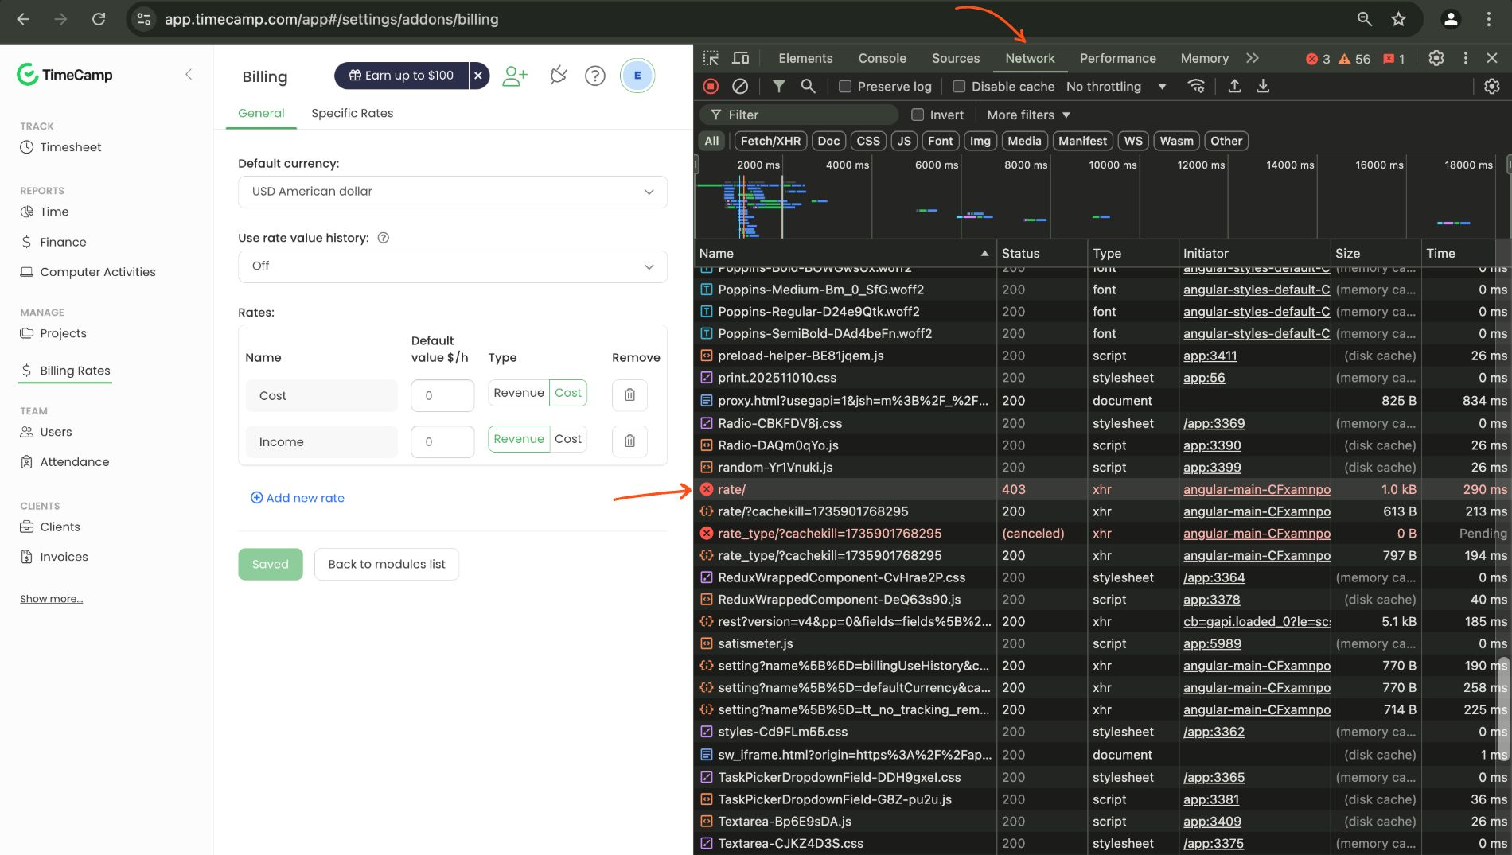Image resolution: width=1512 pixels, height=855 pixels.
Task: Click the export HAR download icon
Action: click(x=1263, y=87)
